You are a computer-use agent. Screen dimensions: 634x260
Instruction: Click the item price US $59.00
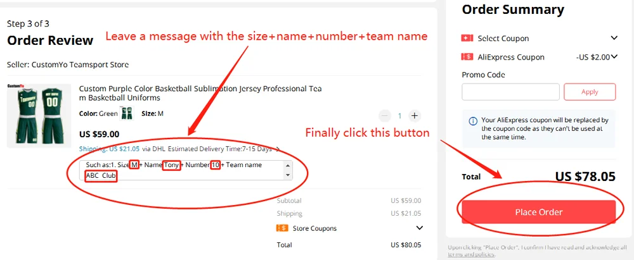(x=99, y=134)
